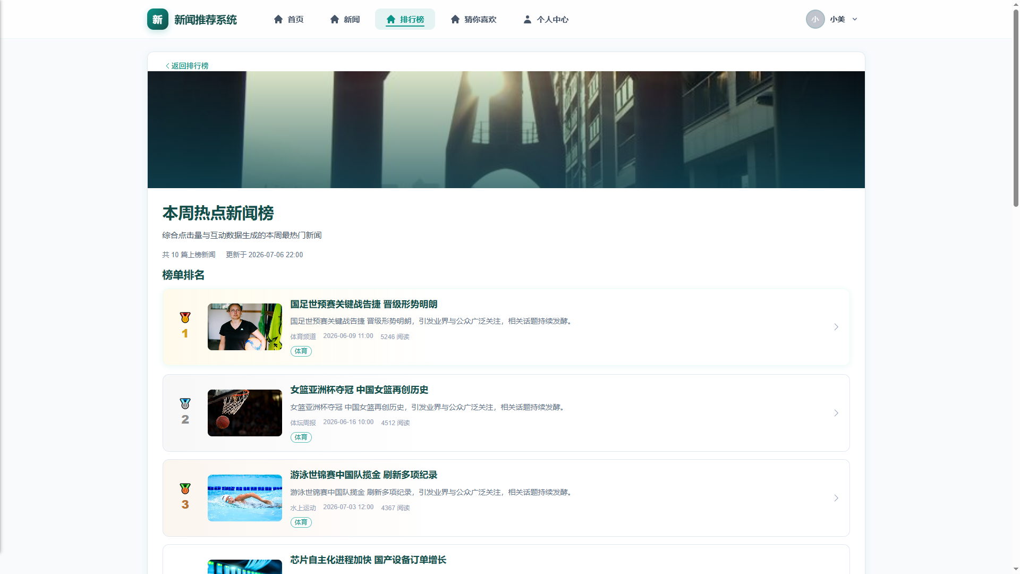Click the house icon beside 新闻
Viewport: 1020px width, 574px height.
coord(335,19)
